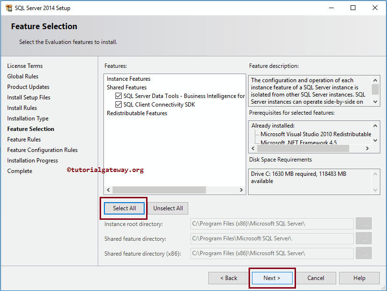Screen dimensions: 387x291
Task: Open the Shared feature directory browse button
Action: [x=364, y=238]
